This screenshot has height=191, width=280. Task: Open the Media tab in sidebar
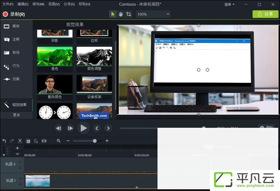tap(16, 26)
